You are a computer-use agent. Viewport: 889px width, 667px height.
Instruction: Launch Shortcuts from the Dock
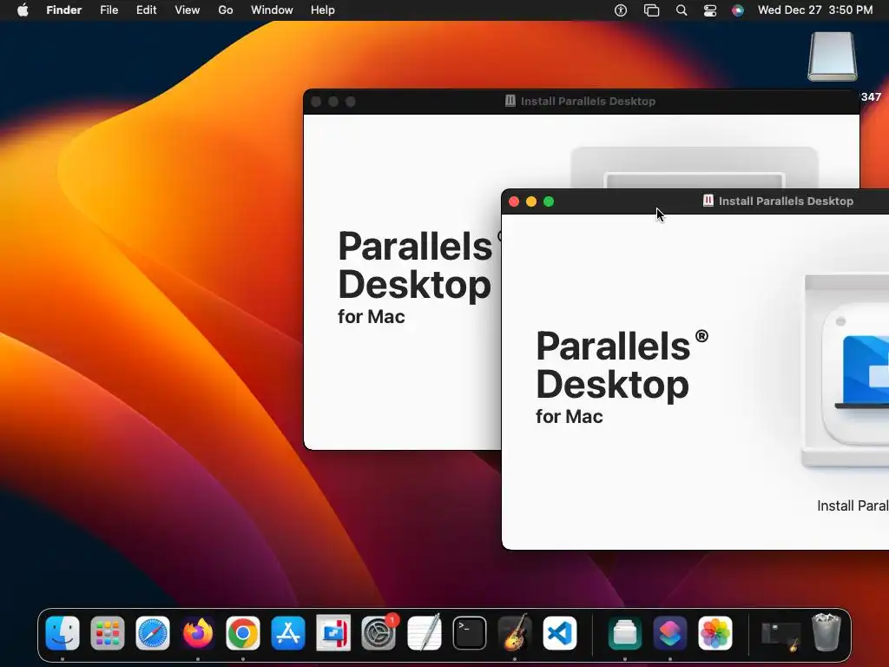pyautogui.click(x=670, y=632)
